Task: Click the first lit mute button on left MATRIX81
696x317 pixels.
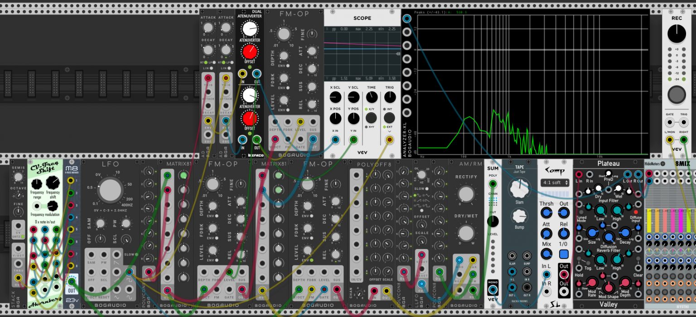Action: 183,175
